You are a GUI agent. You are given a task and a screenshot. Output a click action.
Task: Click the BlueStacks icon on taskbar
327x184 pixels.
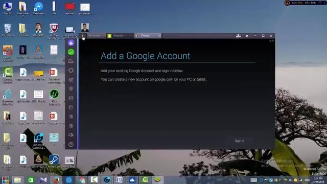[x=157, y=180]
